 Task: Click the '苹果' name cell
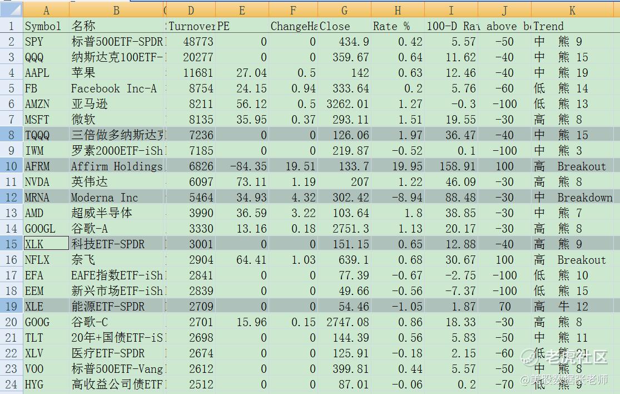click(x=116, y=73)
